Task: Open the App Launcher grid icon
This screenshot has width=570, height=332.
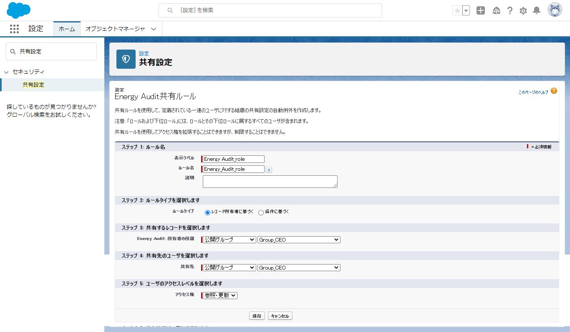Action: 14,29
